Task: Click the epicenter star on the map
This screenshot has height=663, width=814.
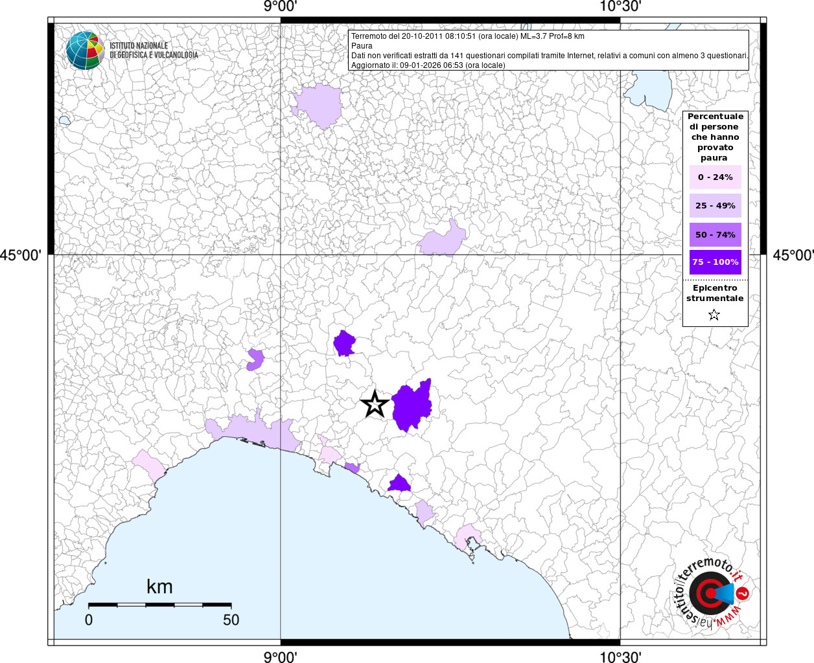Action: [x=375, y=404]
